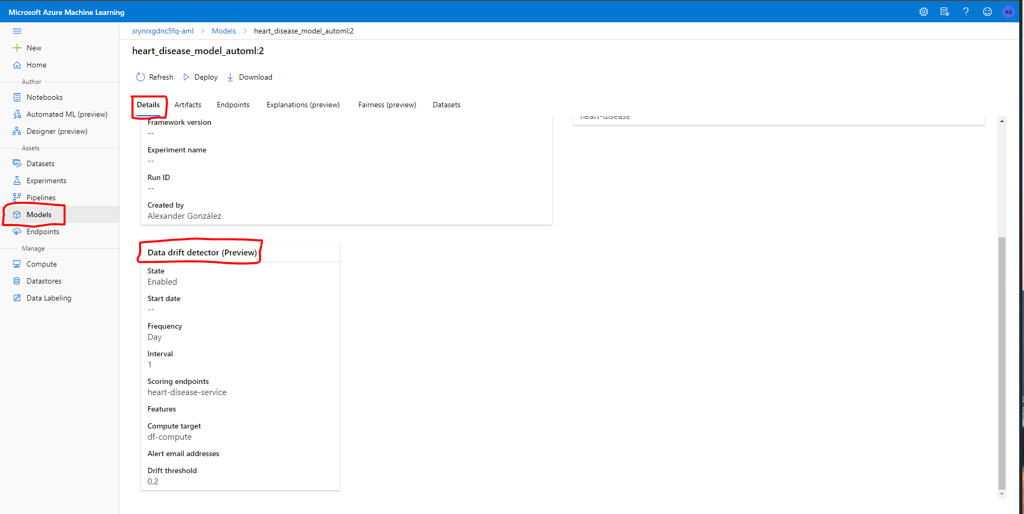Open Data Labeling sidebar label
This screenshot has height=514, width=1024.
click(x=49, y=298)
